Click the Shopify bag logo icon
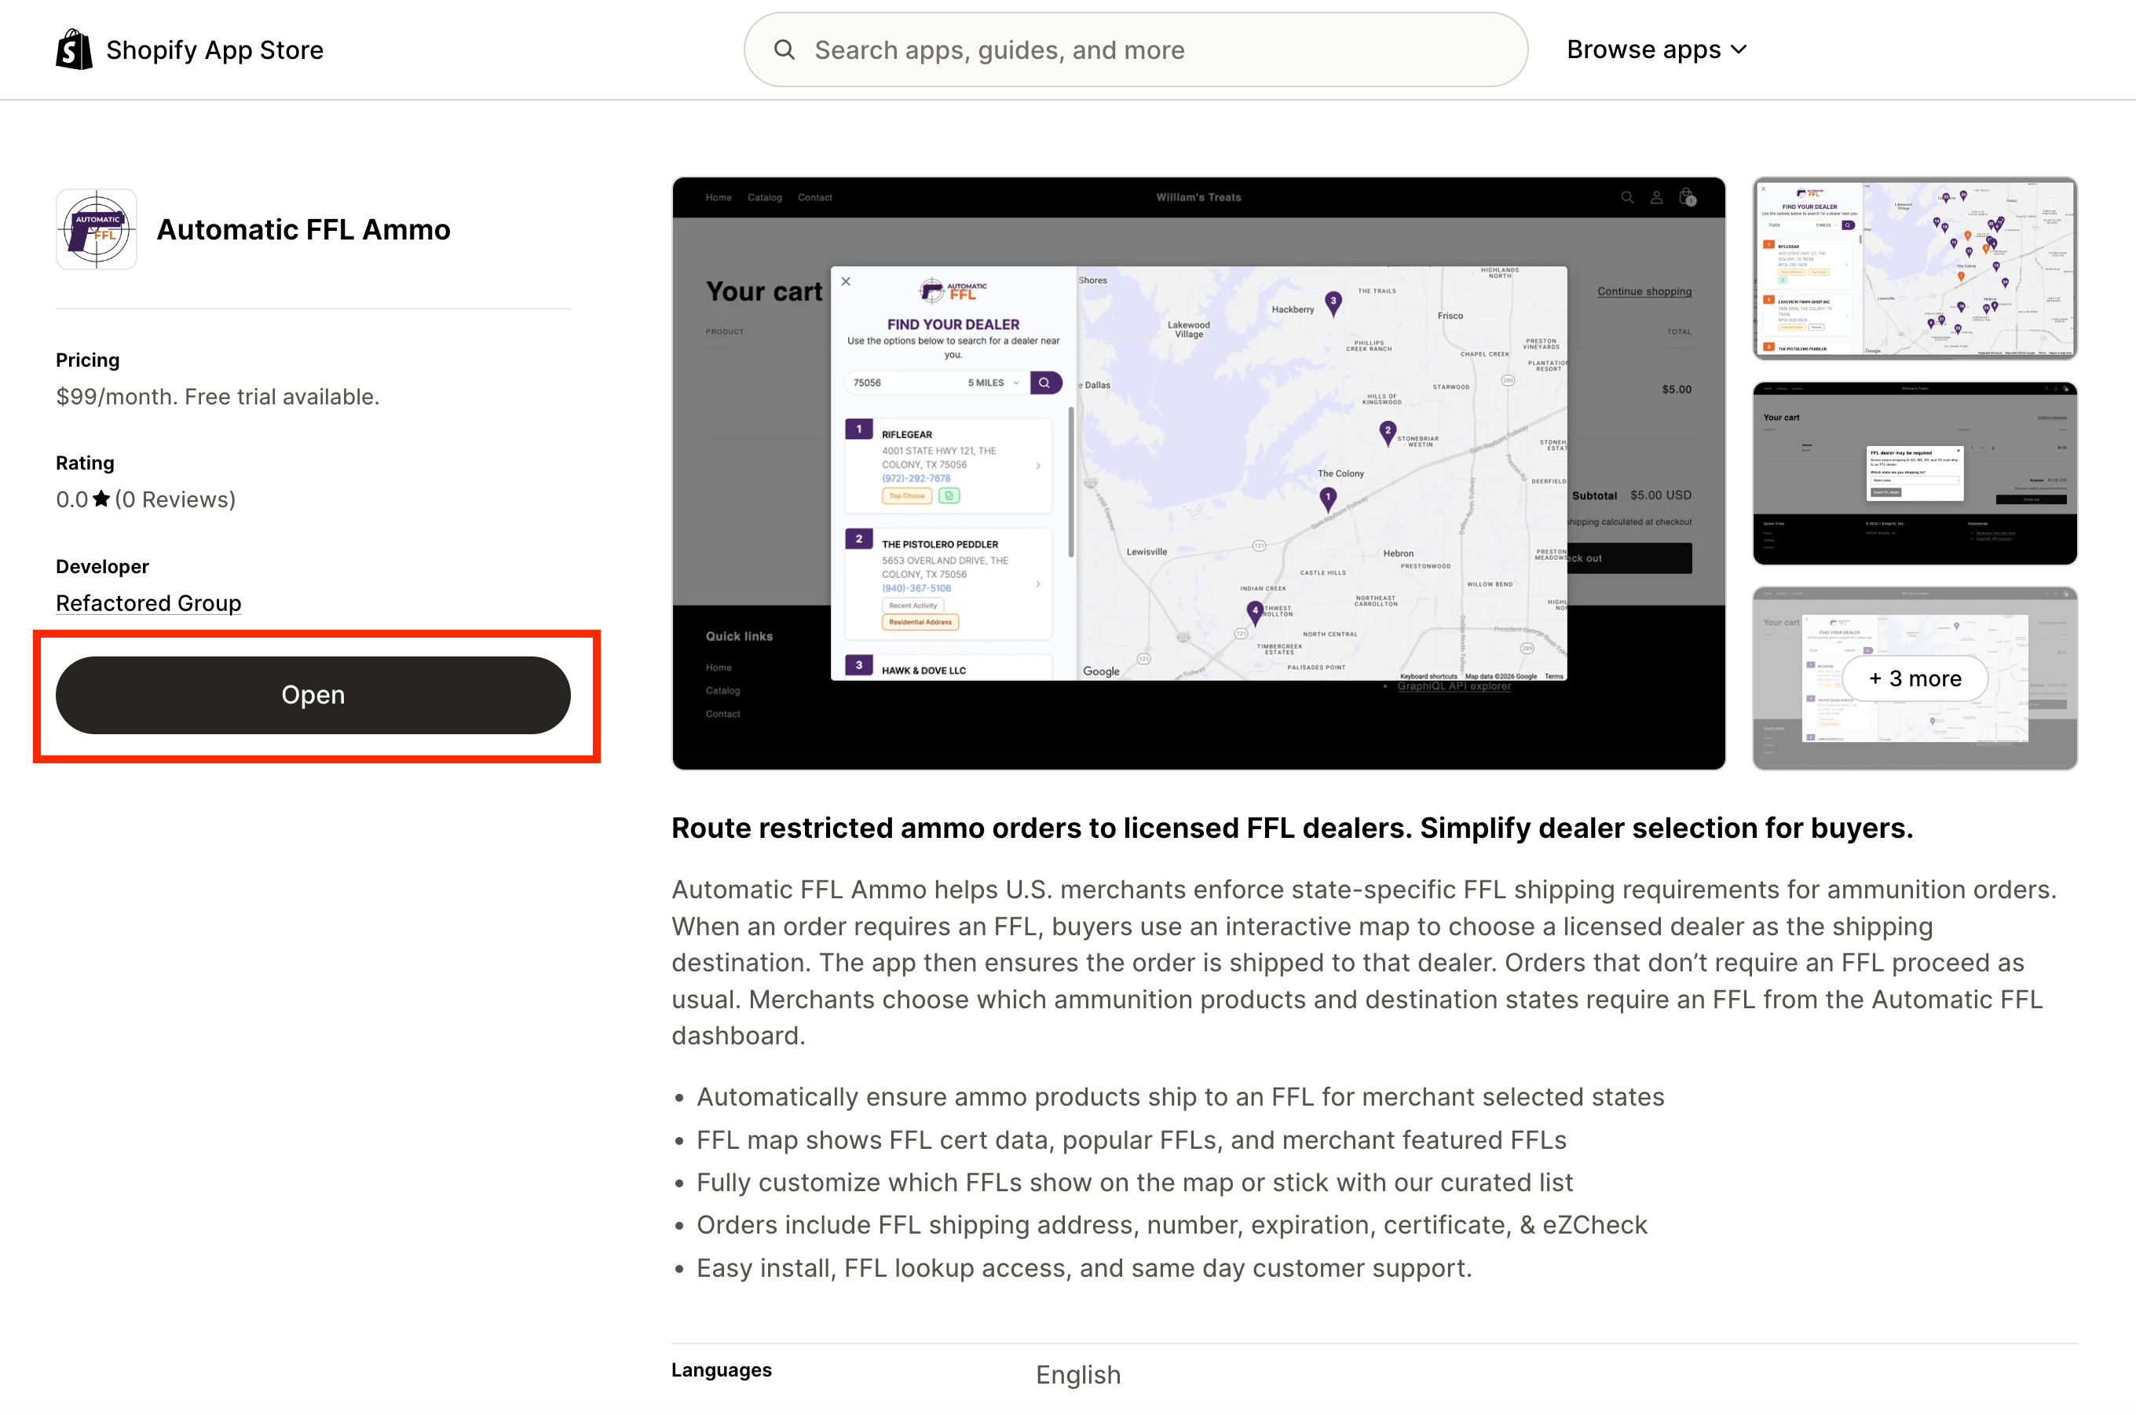 coord(74,49)
